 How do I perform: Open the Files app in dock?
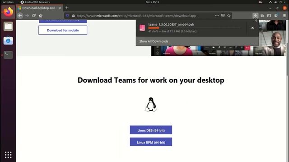pyautogui.click(x=8, y=27)
